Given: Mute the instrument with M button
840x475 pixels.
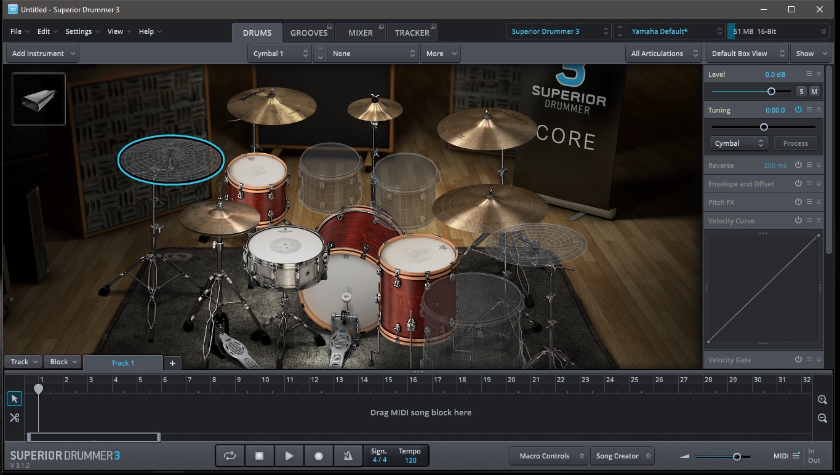Looking at the screenshot, I should 814,92.
